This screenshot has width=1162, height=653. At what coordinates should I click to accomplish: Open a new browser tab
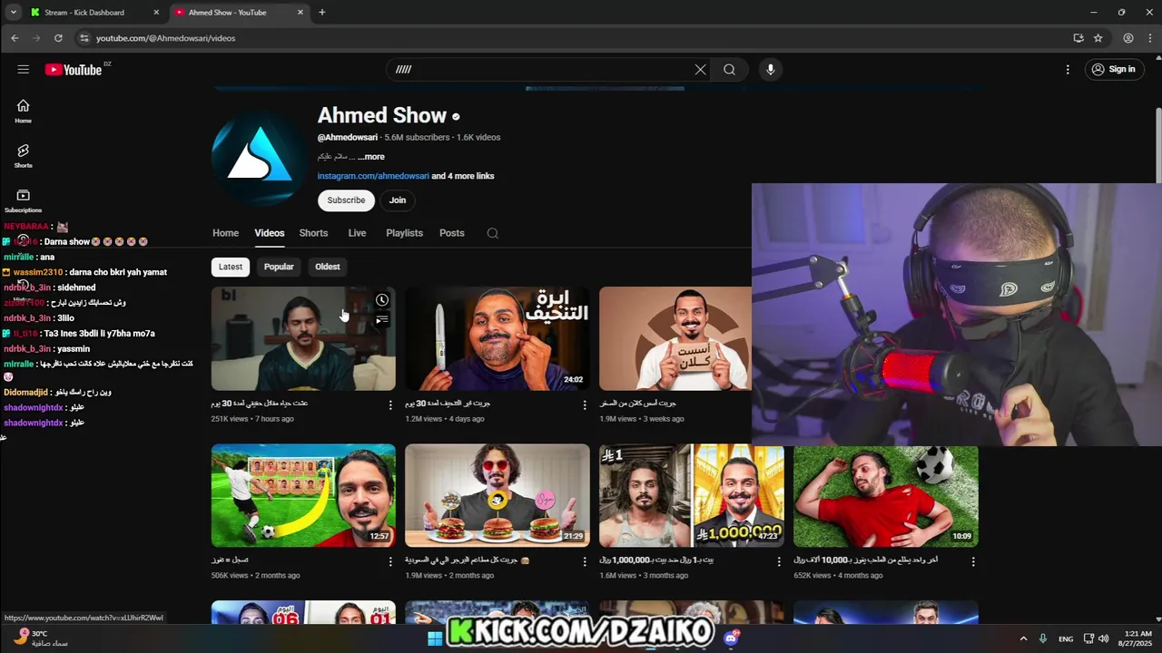coord(321,13)
